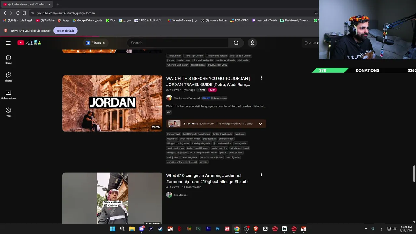Close the Jordan clever travel browser tab
This screenshot has height=234, width=416.
(49, 4)
